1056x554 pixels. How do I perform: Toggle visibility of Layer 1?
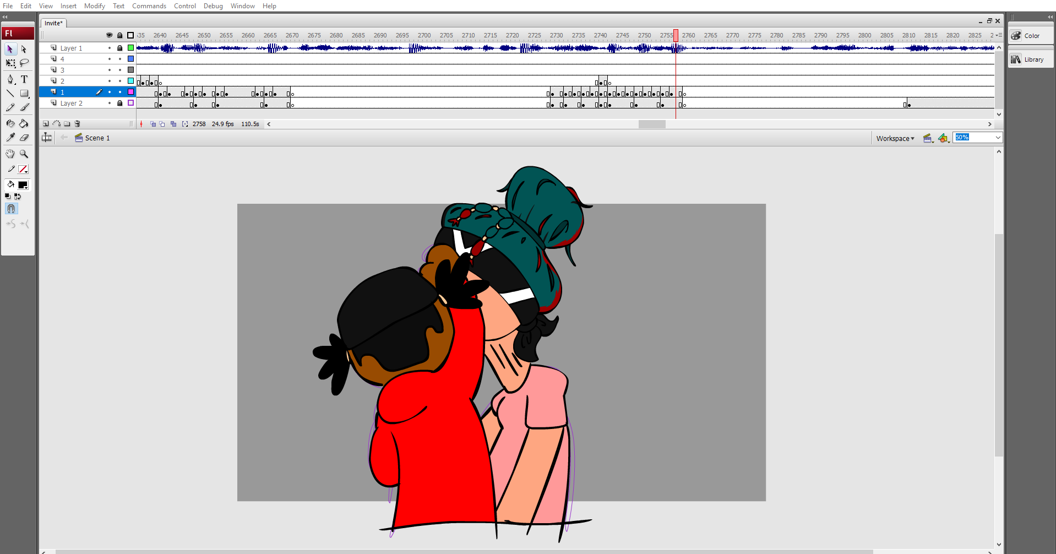(110, 48)
